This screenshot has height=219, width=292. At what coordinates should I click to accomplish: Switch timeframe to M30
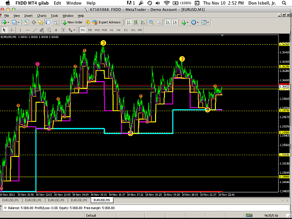pyautogui.click(x=105, y=30)
